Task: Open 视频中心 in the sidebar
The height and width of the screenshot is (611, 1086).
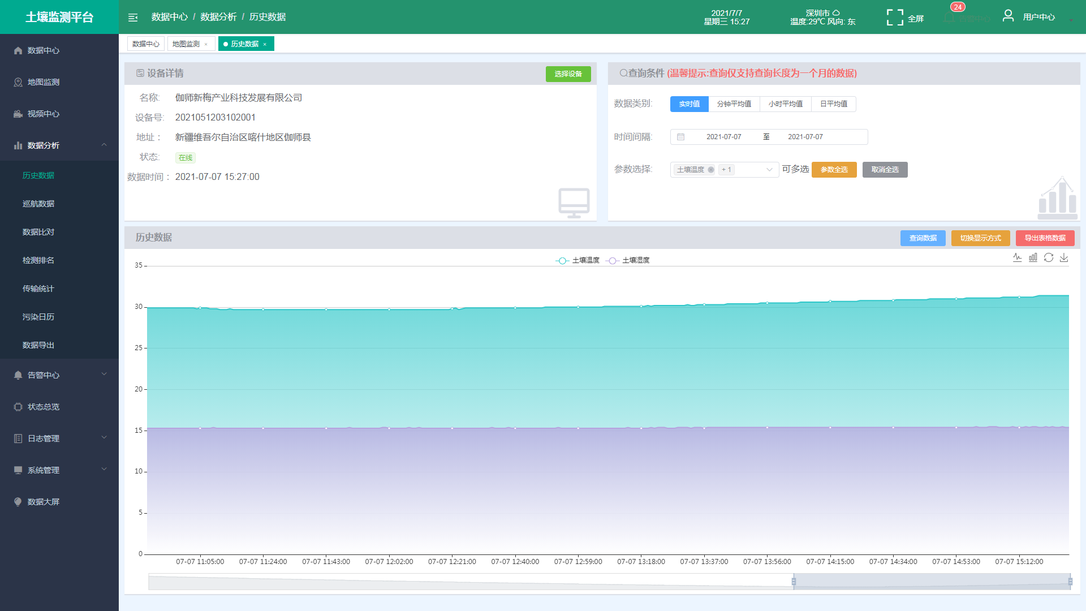Action: point(59,114)
